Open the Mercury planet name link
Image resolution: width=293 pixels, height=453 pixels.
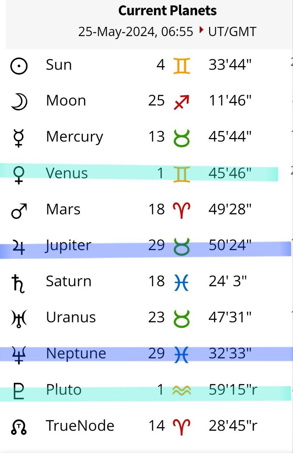point(74,137)
